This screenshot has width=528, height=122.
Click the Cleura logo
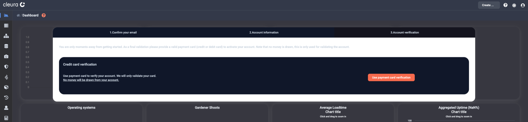[x=14, y=5]
